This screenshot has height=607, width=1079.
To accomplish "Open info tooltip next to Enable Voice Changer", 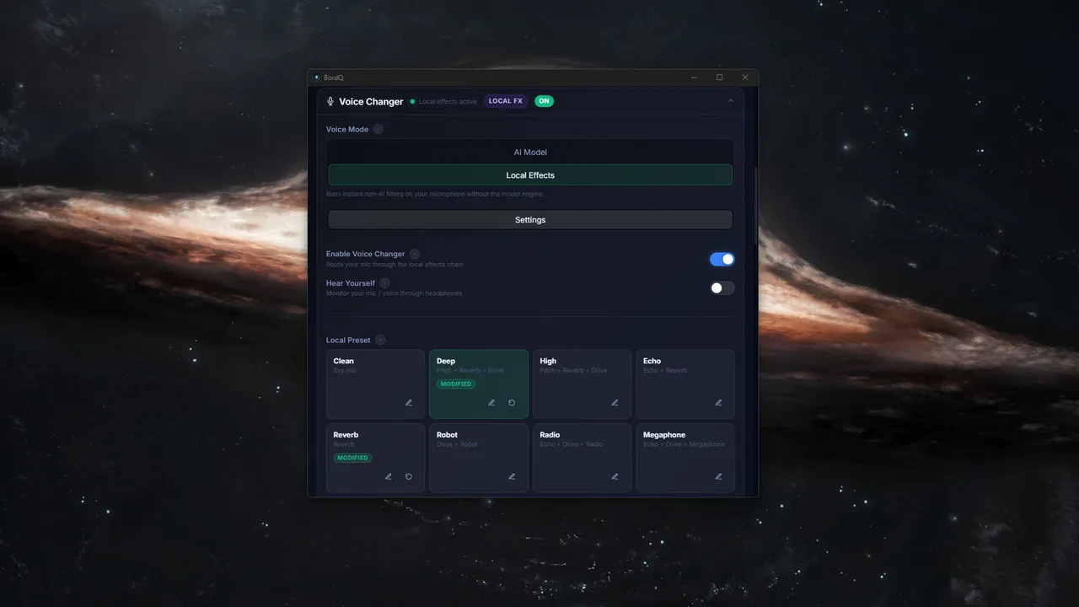I will (415, 254).
